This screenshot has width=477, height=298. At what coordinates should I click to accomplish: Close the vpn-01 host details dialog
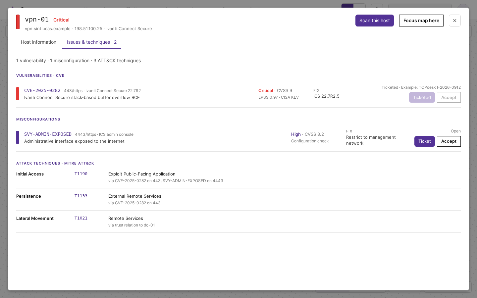click(455, 21)
